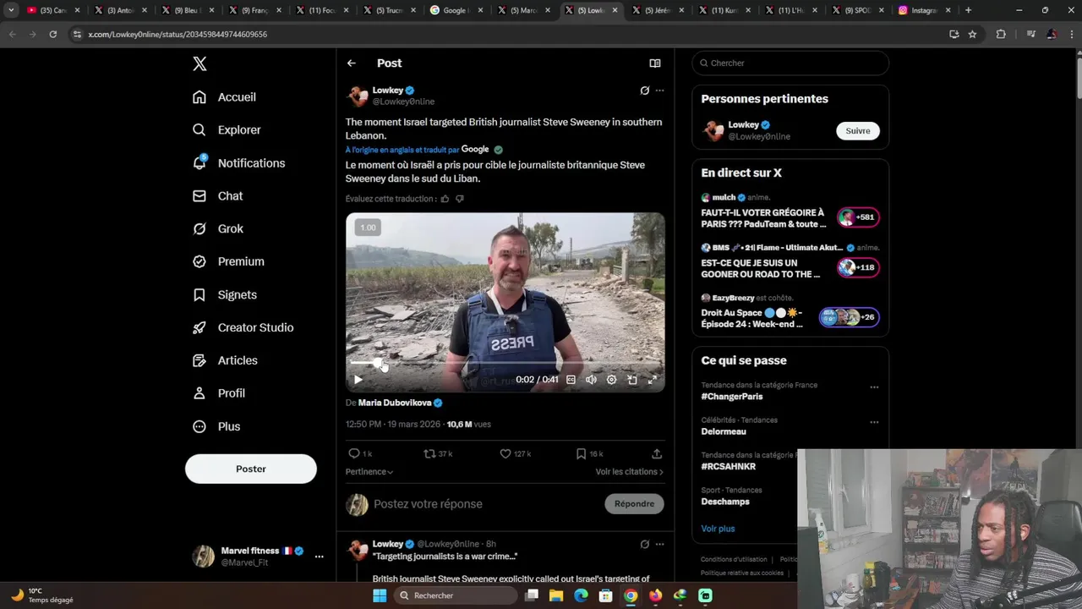
Task: Open the three-dots menu on Lowkey's post
Action: [659, 91]
